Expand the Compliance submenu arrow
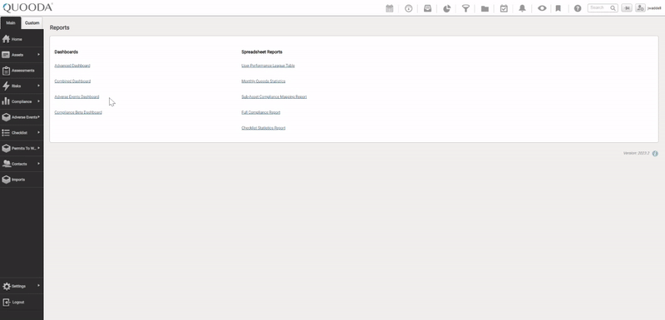The image size is (665, 320). [x=38, y=101]
